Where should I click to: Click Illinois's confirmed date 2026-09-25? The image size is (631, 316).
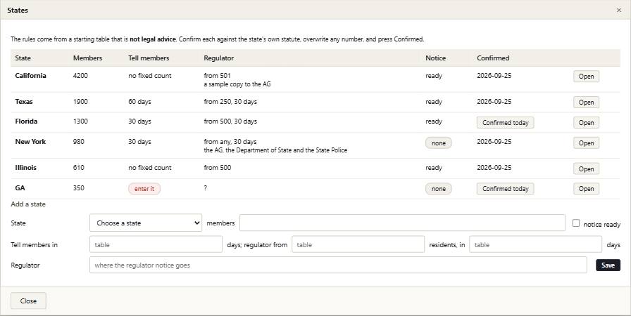coord(494,168)
